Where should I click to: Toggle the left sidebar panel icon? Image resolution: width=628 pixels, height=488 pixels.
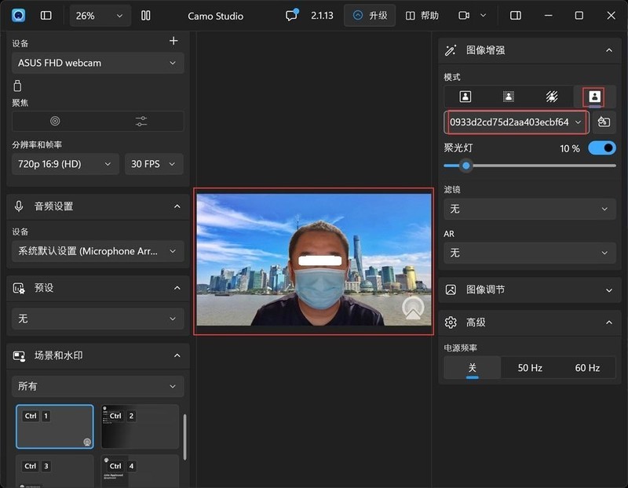(x=46, y=16)
